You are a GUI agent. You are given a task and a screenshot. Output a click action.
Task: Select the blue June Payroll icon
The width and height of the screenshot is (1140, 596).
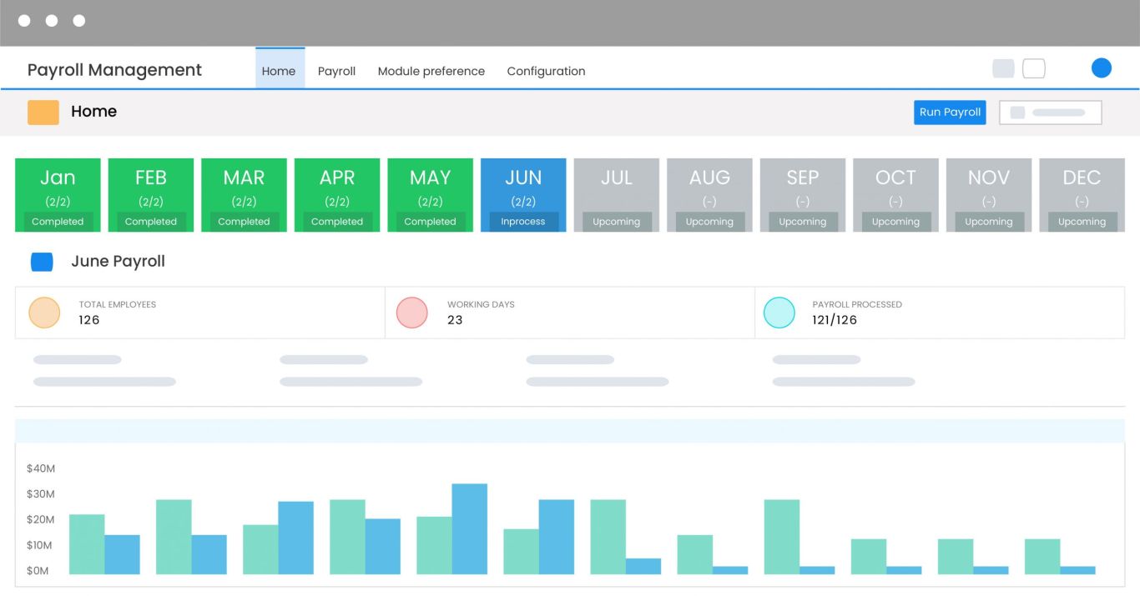[43, 261]
